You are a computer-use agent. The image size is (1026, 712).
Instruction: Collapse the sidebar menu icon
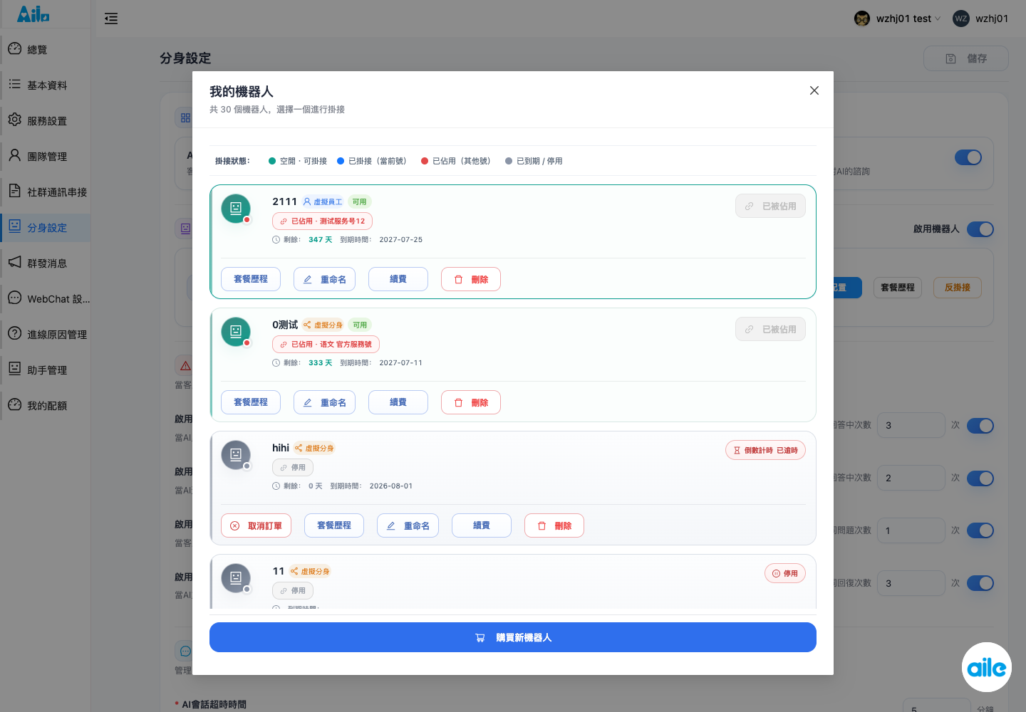point(111,19)
